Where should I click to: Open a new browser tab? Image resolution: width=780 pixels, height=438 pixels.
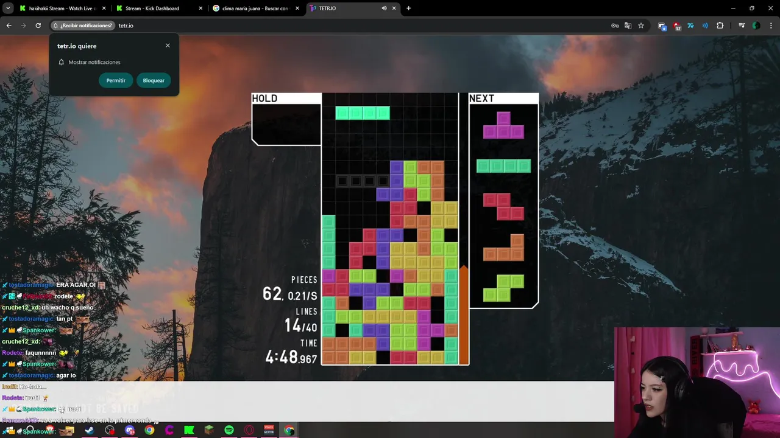pos(408,9)
